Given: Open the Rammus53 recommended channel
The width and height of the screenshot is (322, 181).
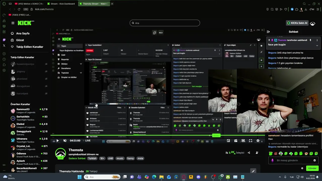Looking at the screenshot, I should coord(29,111).
